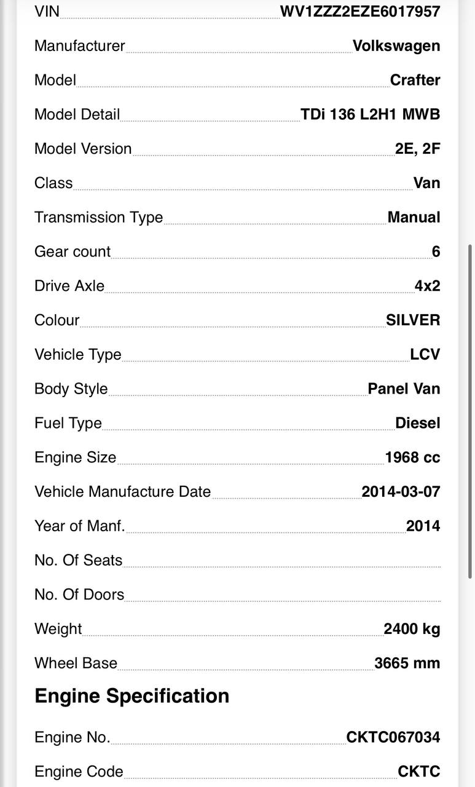Tap the Transmission Type label
Image resolution: width=475 pixels, height=787 pixels.
click(98, 218)
